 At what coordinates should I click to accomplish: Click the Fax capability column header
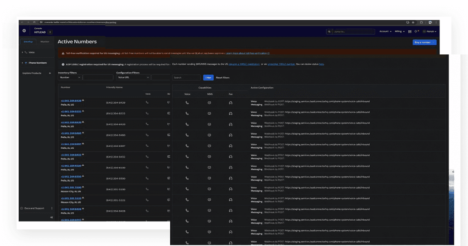[x=231, y=94]
